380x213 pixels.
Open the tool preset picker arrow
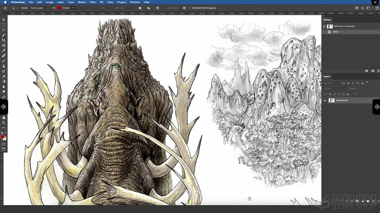(x=18, y=8)
